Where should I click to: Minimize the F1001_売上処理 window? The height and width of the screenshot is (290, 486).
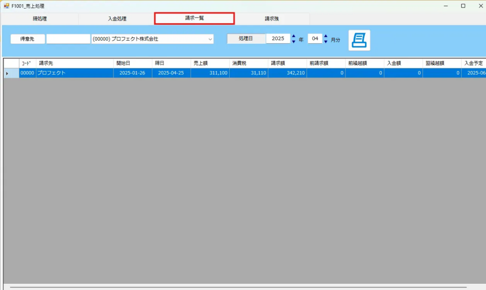pos(446,6)
